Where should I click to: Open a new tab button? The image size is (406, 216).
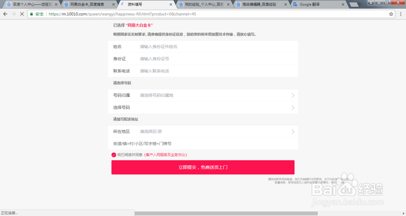point(354,4)
